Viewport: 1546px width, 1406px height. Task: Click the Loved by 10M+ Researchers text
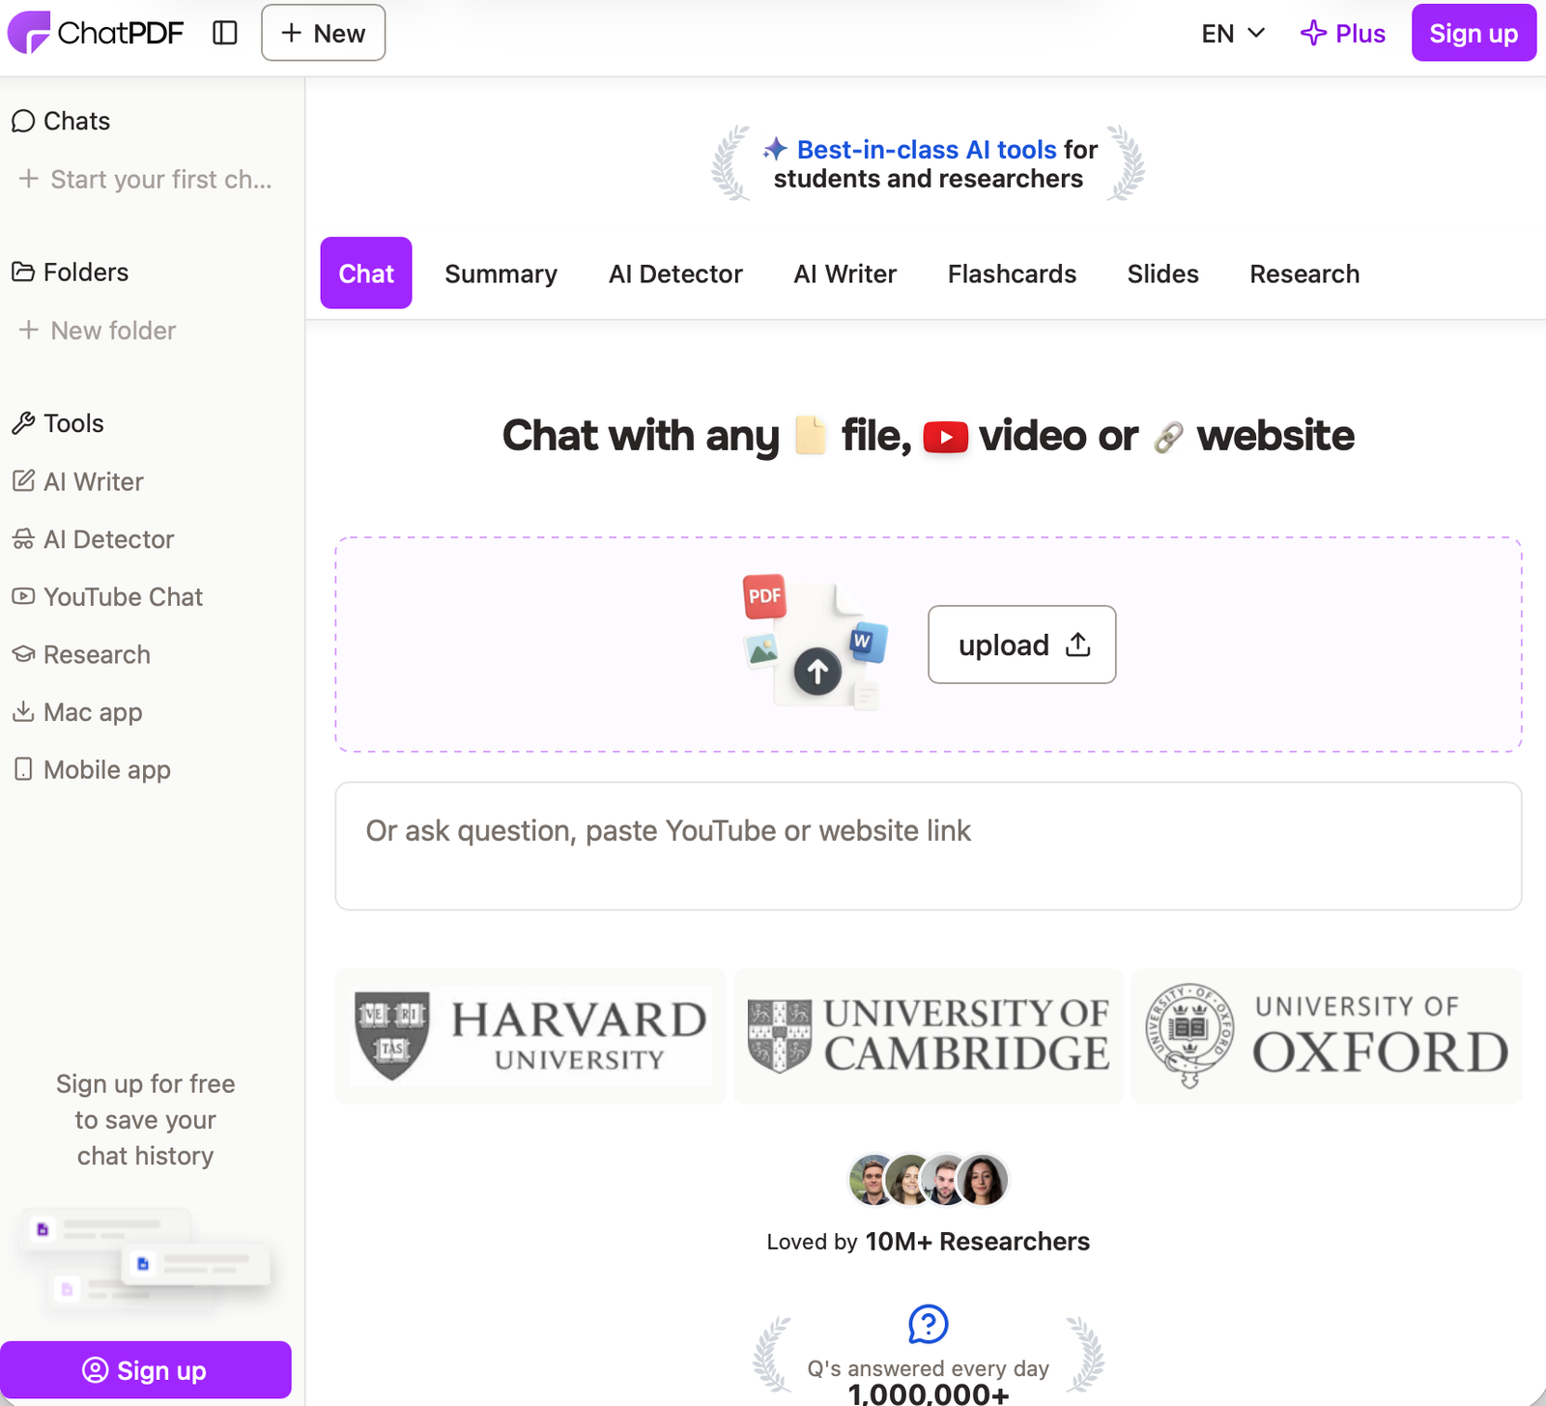(x=929, y=1242)
